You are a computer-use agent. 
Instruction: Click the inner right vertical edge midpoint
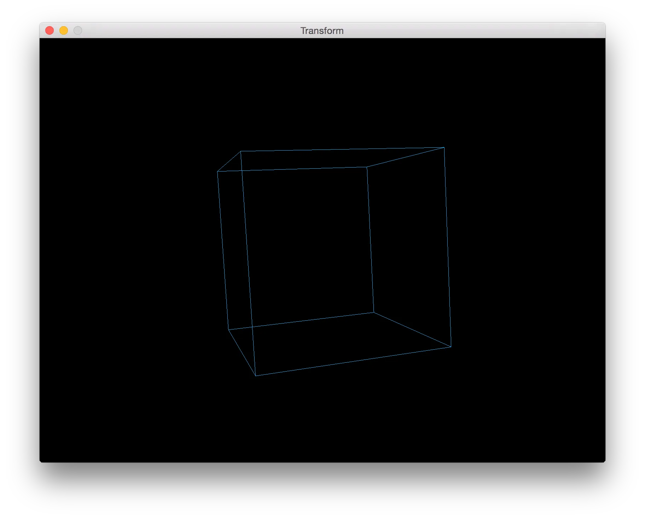click(370, 240)
